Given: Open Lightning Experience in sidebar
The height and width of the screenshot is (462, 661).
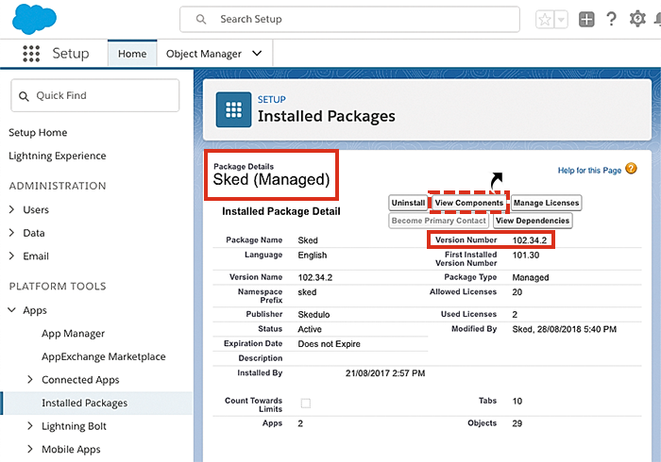Looking at the screenshot, I should point(58,156).
